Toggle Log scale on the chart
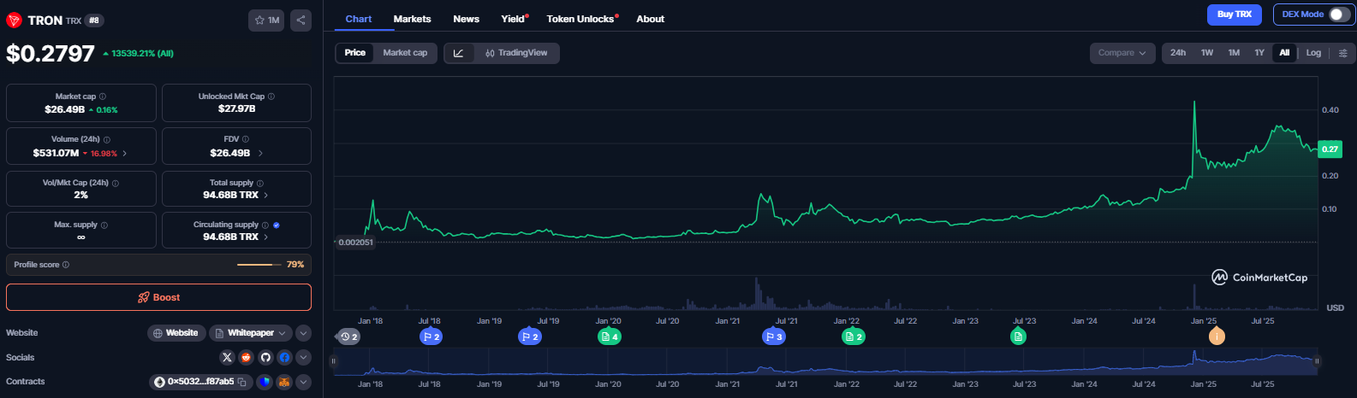Viewport: 1357px width, 398px height. tap(1313, 53)
